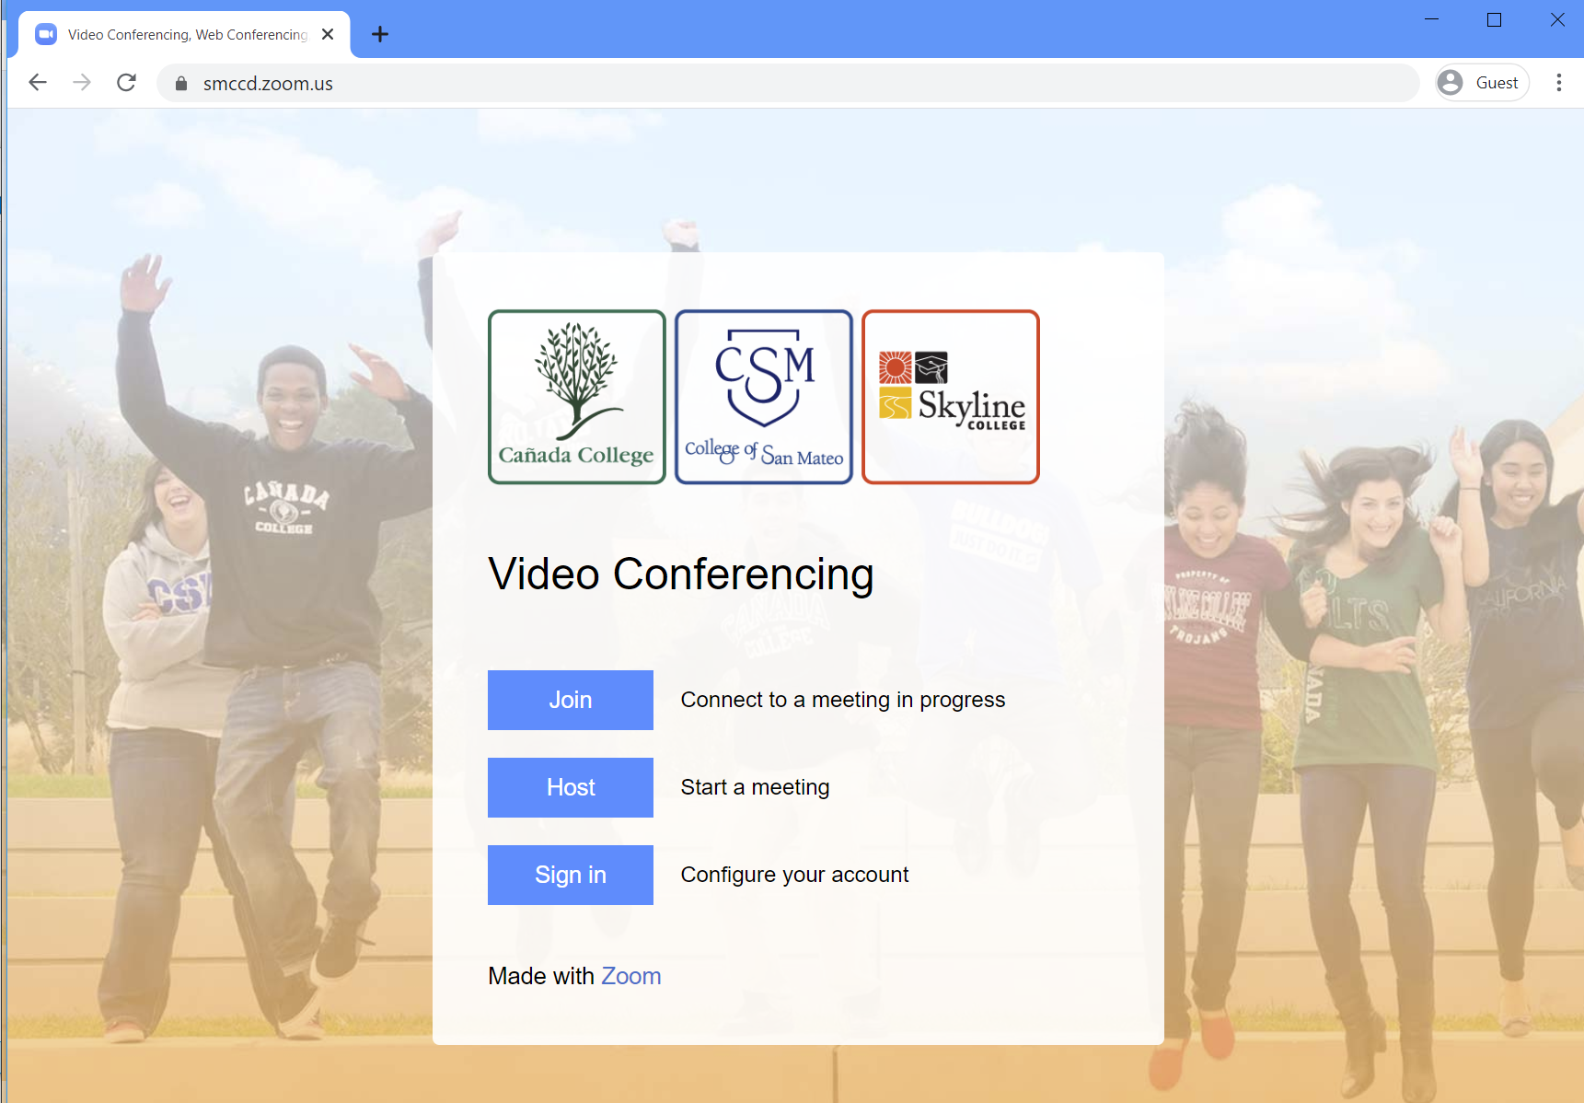The height and width of the screenshot is (1103, 1584).
Task: Click the Zoom camera favicon on the tab
Action: (x=46, y=34)
